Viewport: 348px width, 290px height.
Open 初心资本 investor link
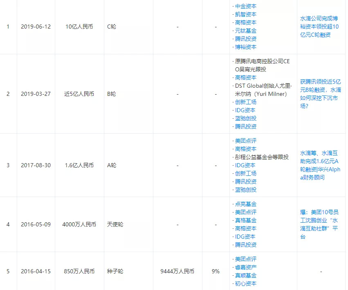click(246, 284)
